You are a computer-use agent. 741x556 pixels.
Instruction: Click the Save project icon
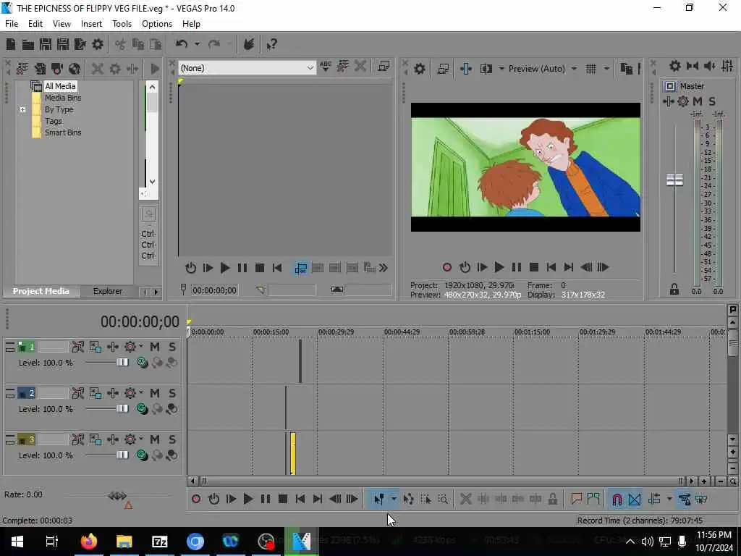pyautogui.click(x=46, y=44)
